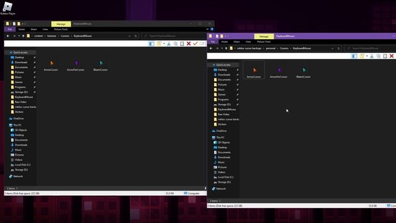
Task: Select IBeamCursor file in textures window
Action: pyautogui.click(x=100, y=65)
